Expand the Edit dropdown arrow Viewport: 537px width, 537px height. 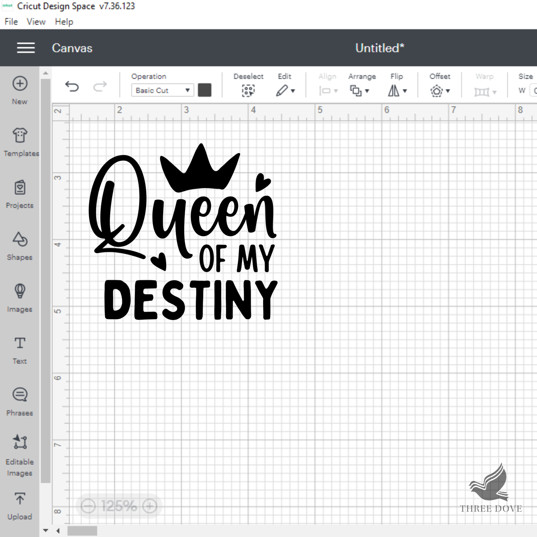point(293,91)
